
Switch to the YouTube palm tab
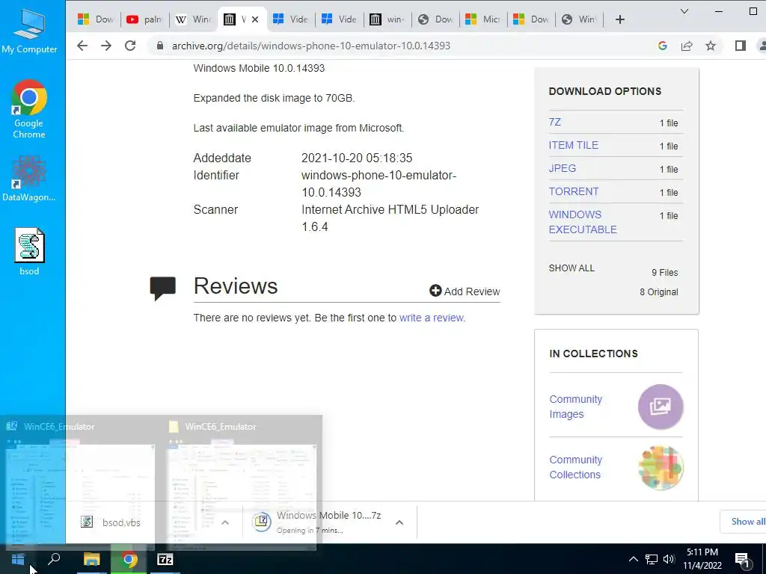click(x=144, y=19)
